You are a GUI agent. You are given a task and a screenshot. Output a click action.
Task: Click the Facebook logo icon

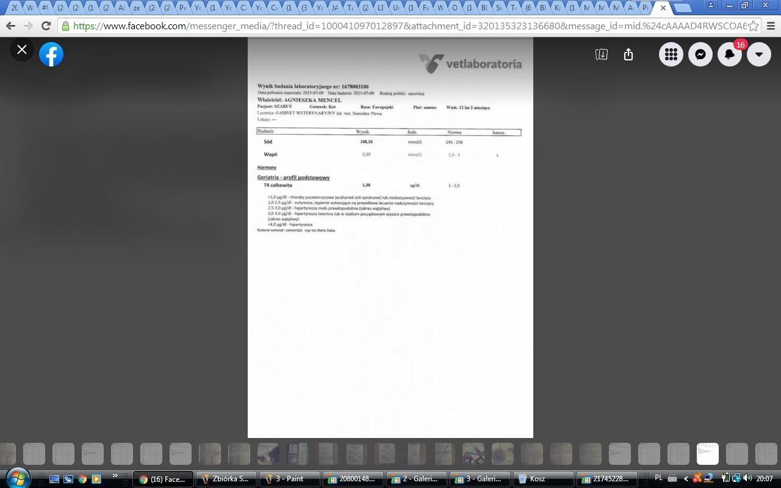click(51, 55)
